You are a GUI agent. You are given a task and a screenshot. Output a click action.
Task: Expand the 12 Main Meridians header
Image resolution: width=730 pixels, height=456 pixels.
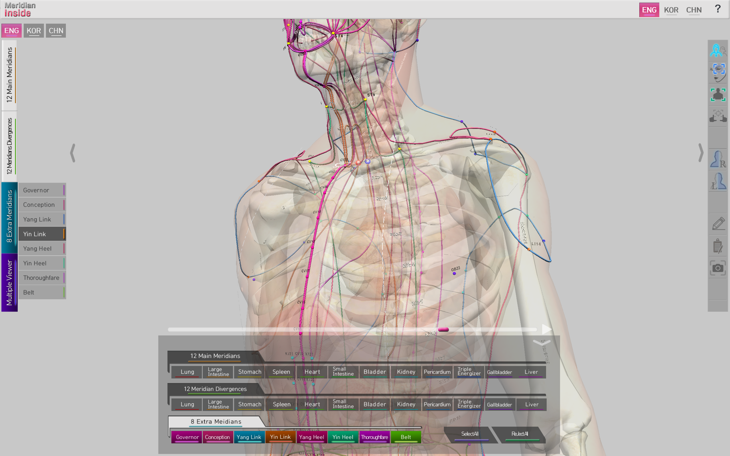pos(215,356)
